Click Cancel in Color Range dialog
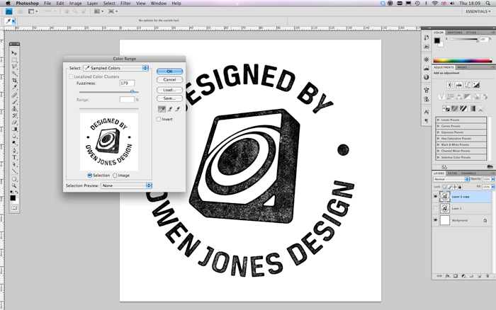The width and height of the screenshot is (496, 310). click(x=169, y=80)
